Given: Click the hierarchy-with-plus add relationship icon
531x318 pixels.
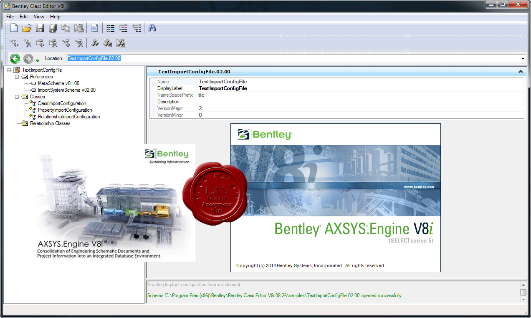Looking at the screenshot, I should [66, 43].
